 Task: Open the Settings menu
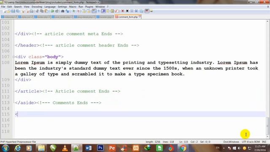point(62,7)
